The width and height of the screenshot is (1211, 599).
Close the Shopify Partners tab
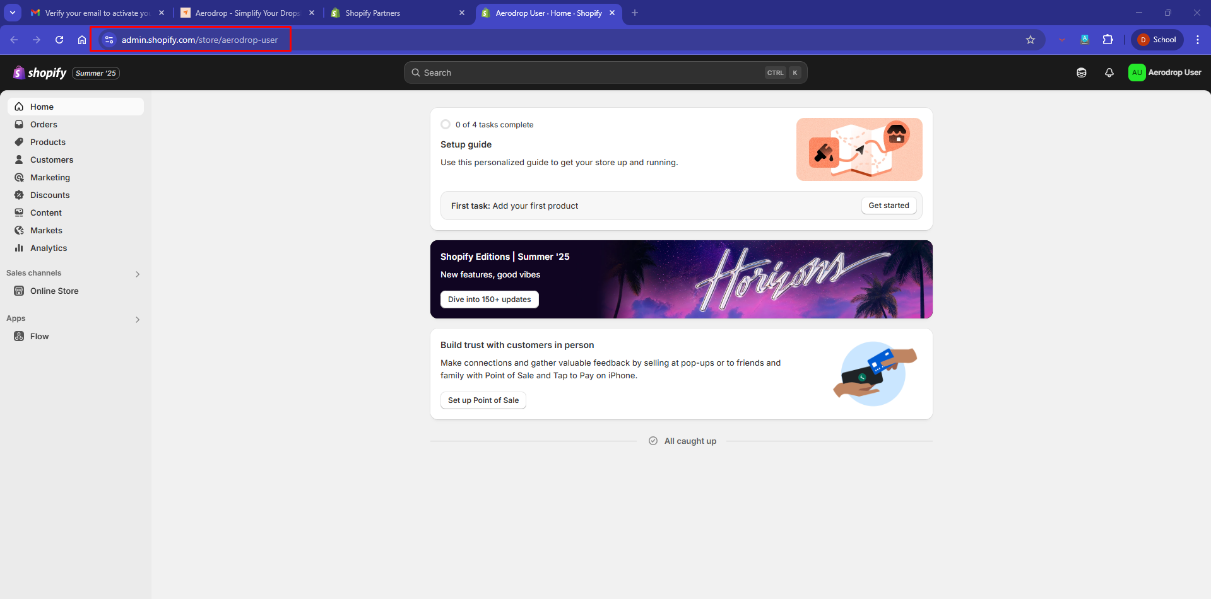point(462,13)
